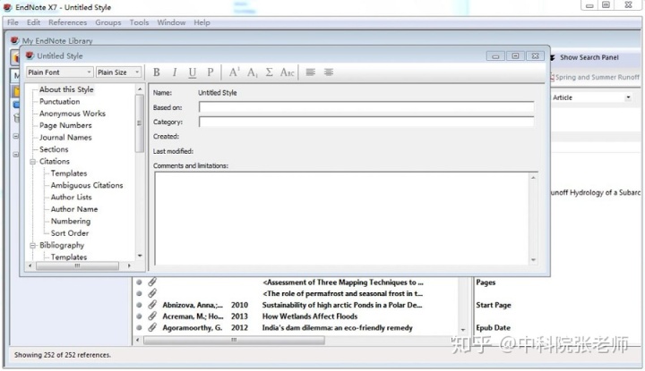The image size is (645, 371).
Task: Click the Start Page field label
Action: tap(494, 305)
